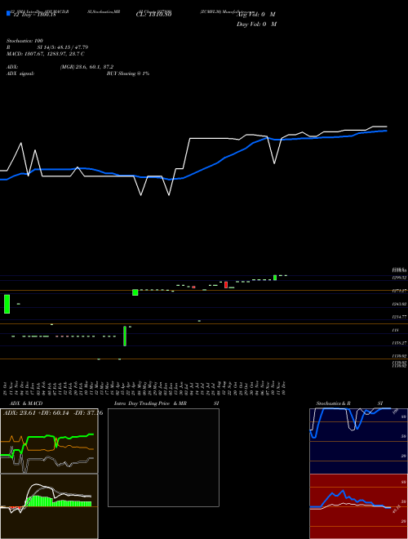Click the ADX indicator chart panel
The height and width of the screenshot is (539, 408).
click(x=49, y=441)
